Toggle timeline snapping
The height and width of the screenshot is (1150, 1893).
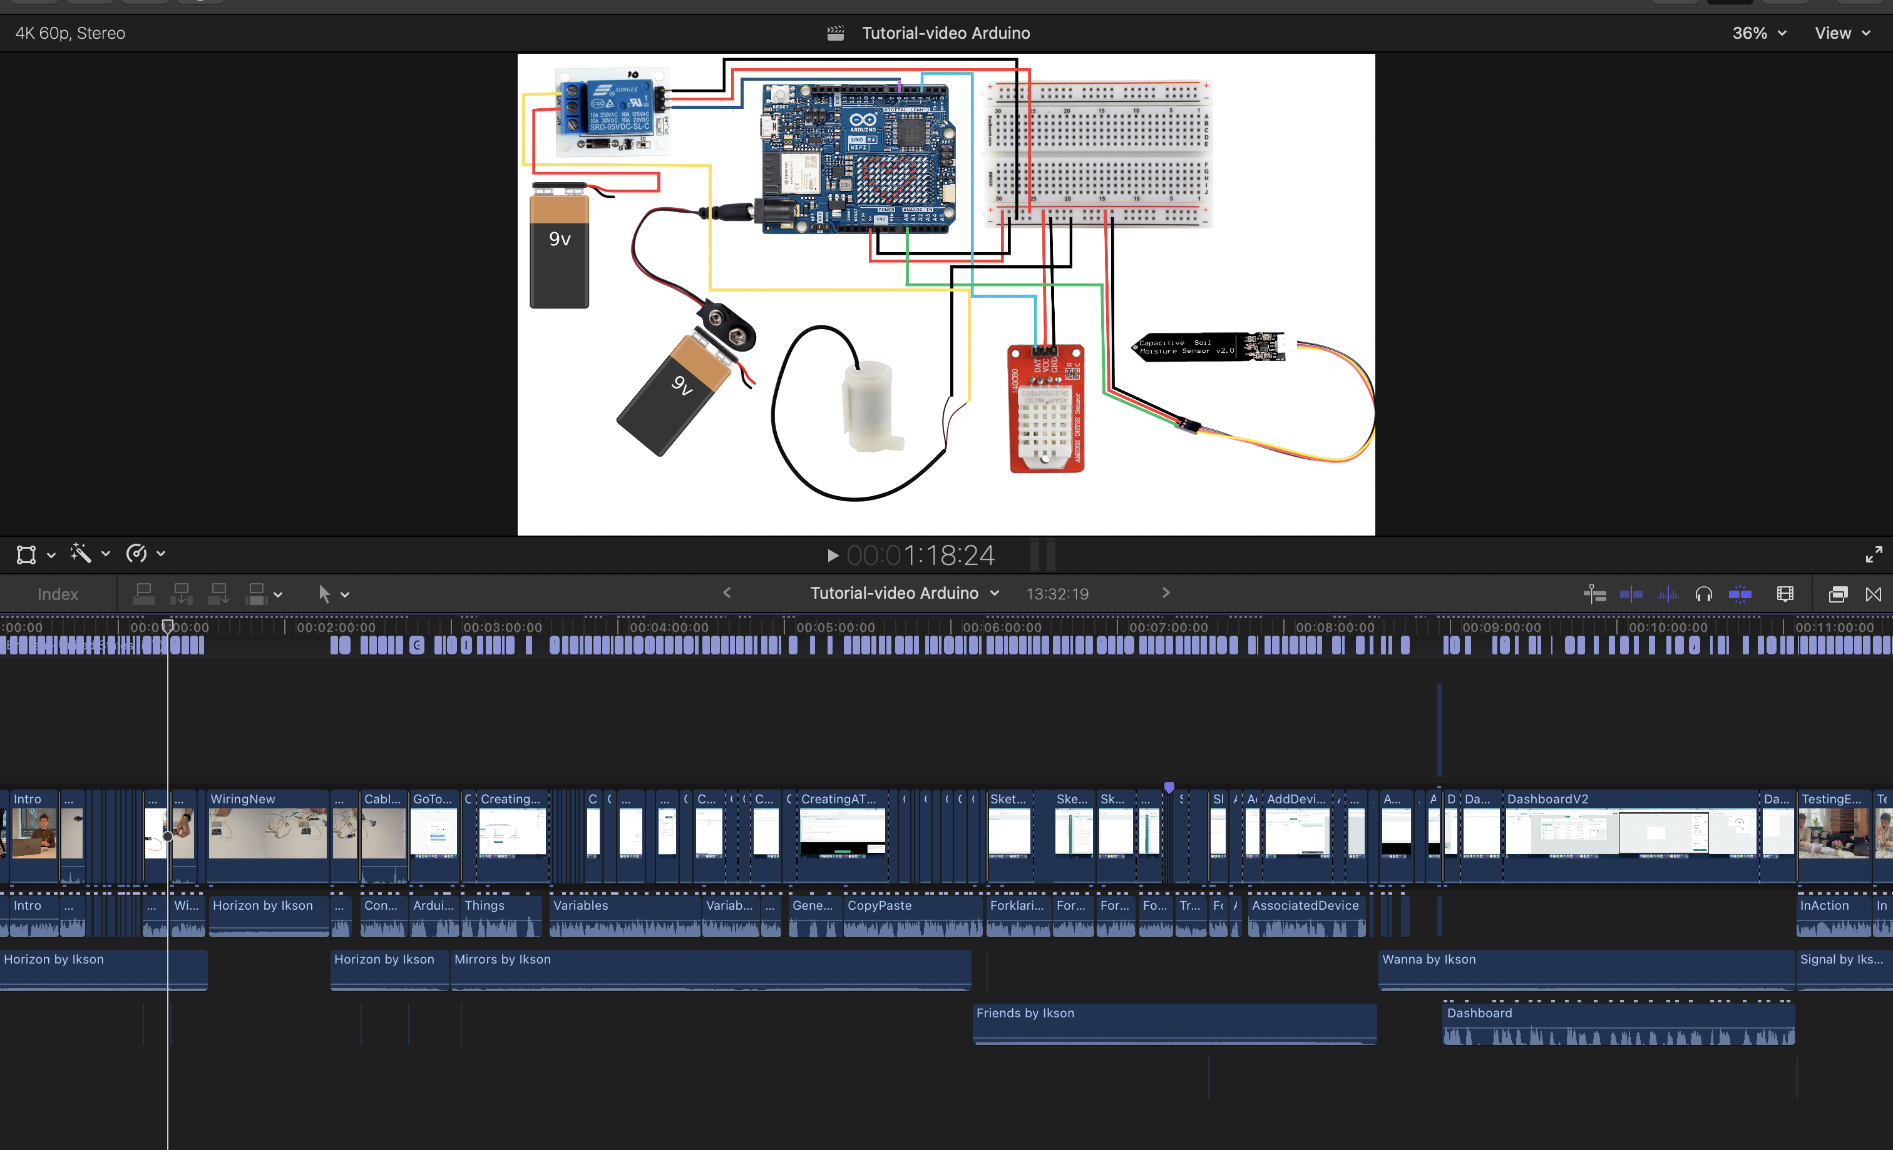[1740, 594]
